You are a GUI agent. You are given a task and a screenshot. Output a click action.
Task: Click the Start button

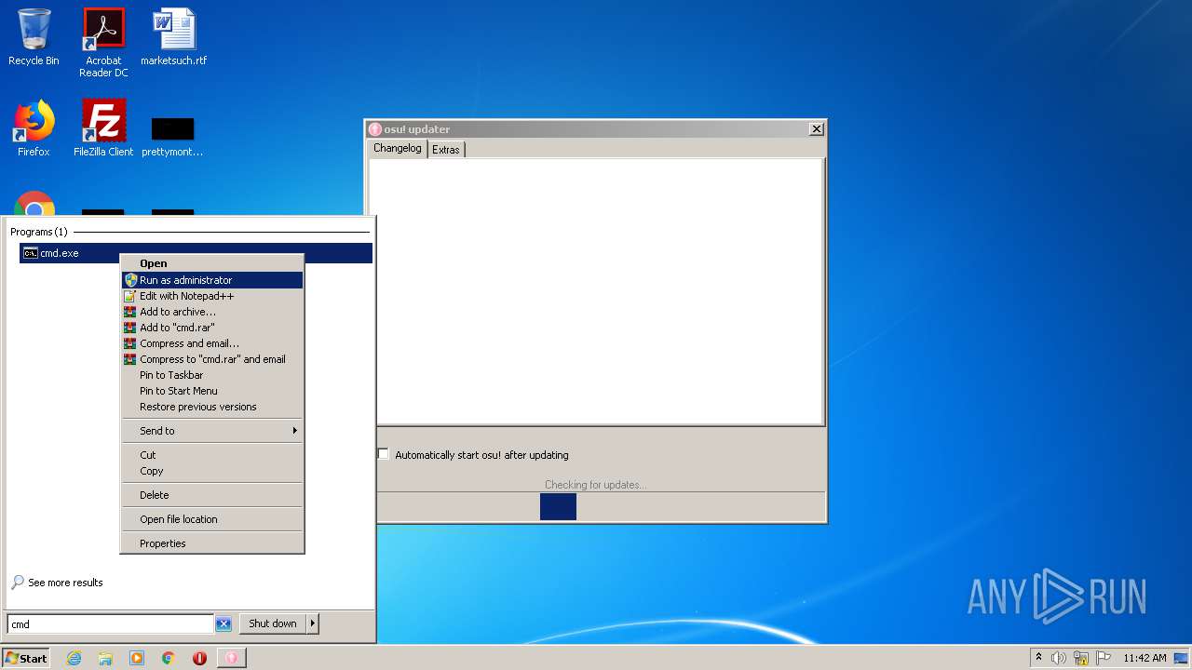coord(26,658)
